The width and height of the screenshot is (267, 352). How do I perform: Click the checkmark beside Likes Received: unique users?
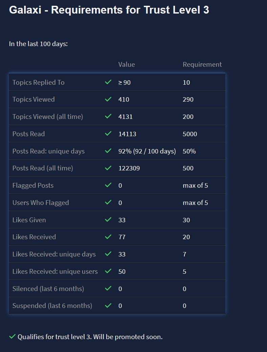tap(108, 271)
